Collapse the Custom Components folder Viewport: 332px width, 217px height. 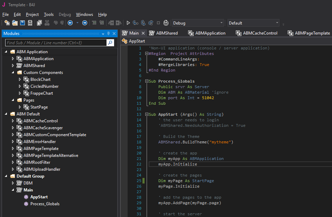click(x=13, y=72)
